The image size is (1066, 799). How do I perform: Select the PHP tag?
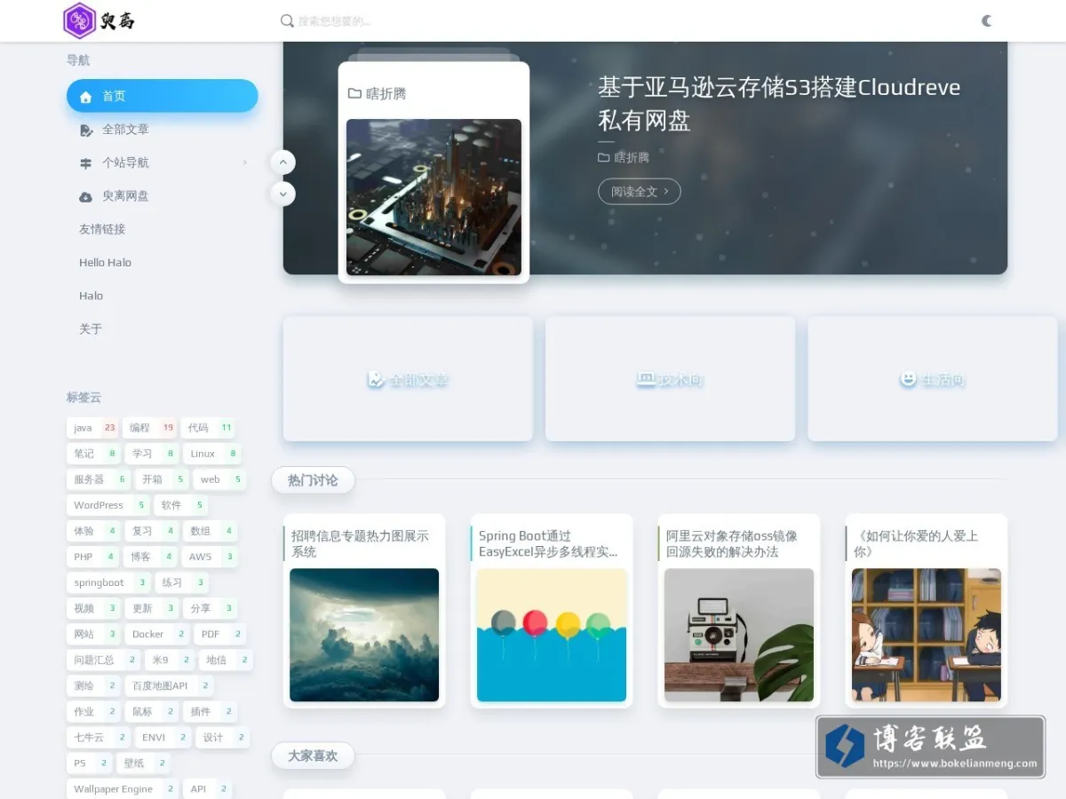click(93, 557)
